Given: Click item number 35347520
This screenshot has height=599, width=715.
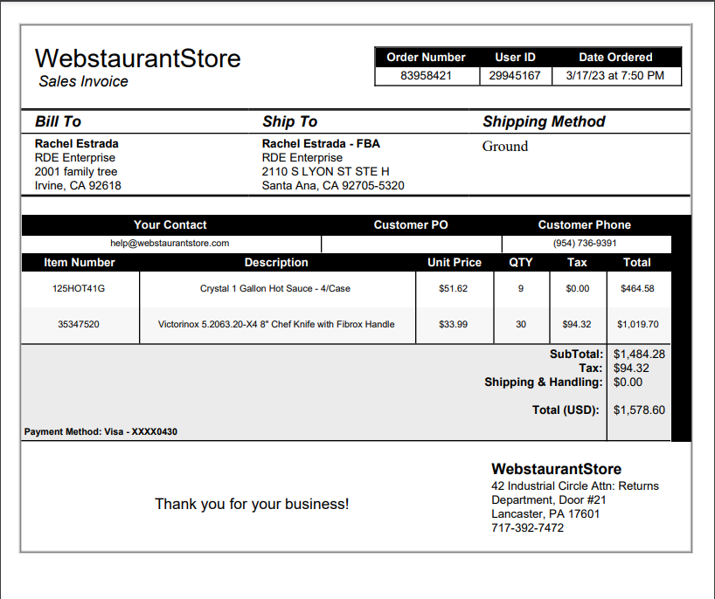Looking at the screenshot, I should pos(79,325).
